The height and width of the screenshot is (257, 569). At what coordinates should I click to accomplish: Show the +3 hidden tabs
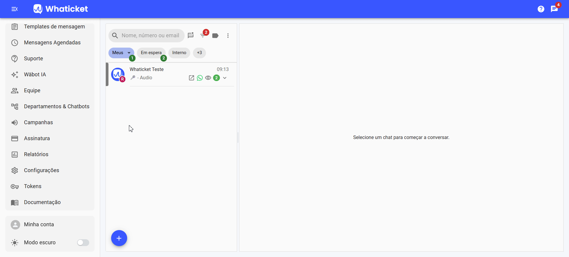[x=199, y=53]
